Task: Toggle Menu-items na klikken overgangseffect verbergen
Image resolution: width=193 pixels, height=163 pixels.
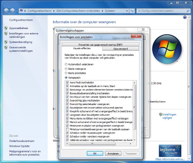Action: click(67, 119)
